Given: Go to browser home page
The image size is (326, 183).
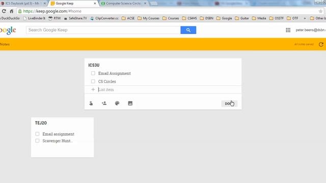Looking at the screenshot, I should pos(12,11).
